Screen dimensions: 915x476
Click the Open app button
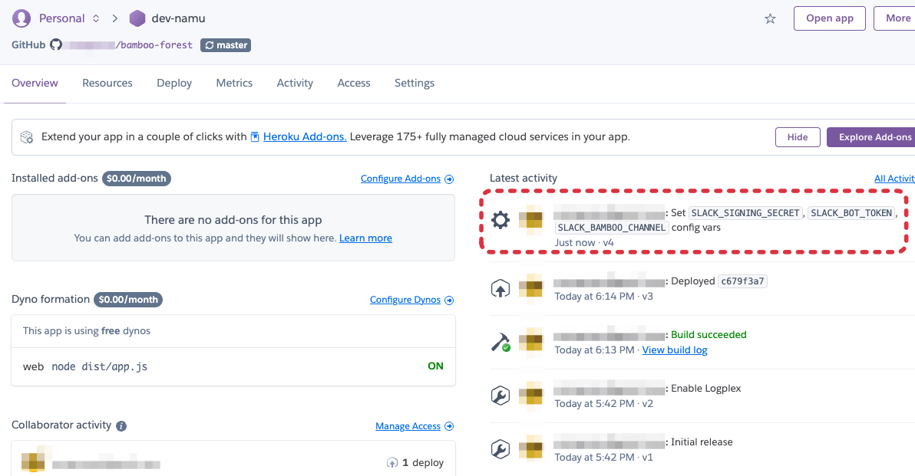click(x=829, y=18)
